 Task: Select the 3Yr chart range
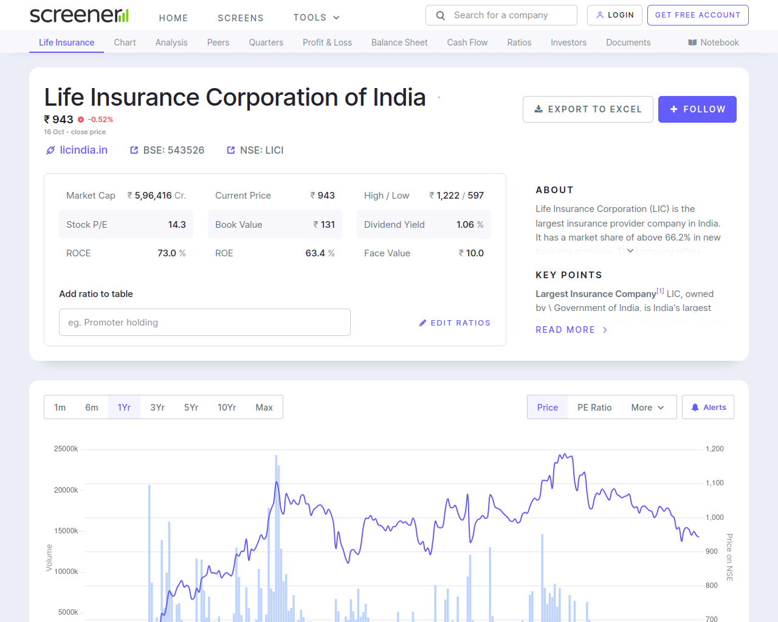coord(157,408)
